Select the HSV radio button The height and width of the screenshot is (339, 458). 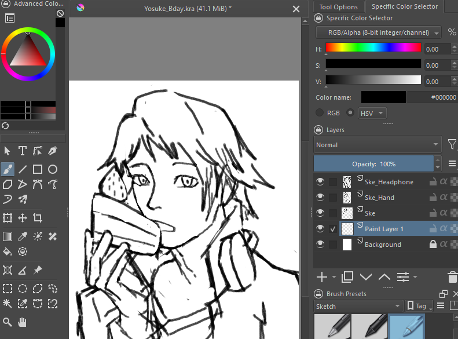[350, 113]
